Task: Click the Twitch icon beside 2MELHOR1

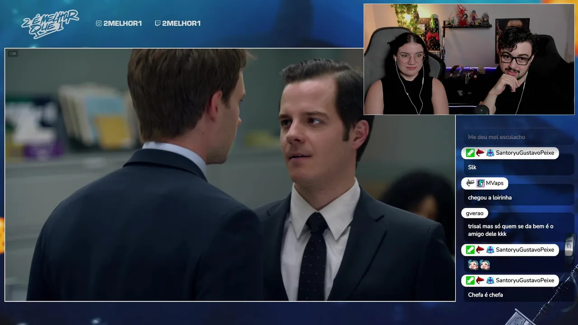Action: click(158, 23)
